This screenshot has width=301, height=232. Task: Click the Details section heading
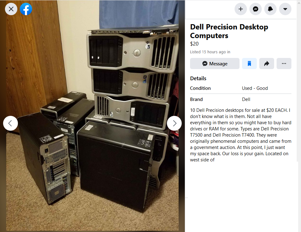tap(198, 78)
